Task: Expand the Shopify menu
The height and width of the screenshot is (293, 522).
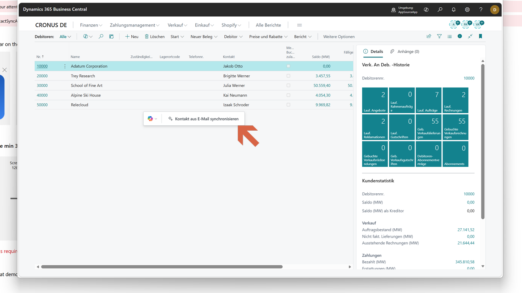Action: pyautogui.click(x=231, y=25)
